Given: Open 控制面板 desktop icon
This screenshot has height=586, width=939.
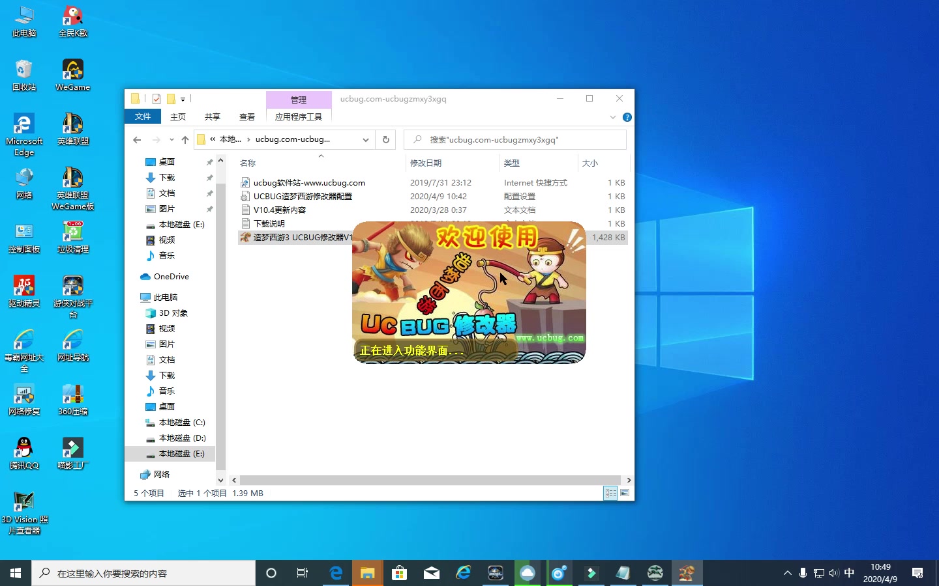Looking at the screenshot, I should [24, 238].
